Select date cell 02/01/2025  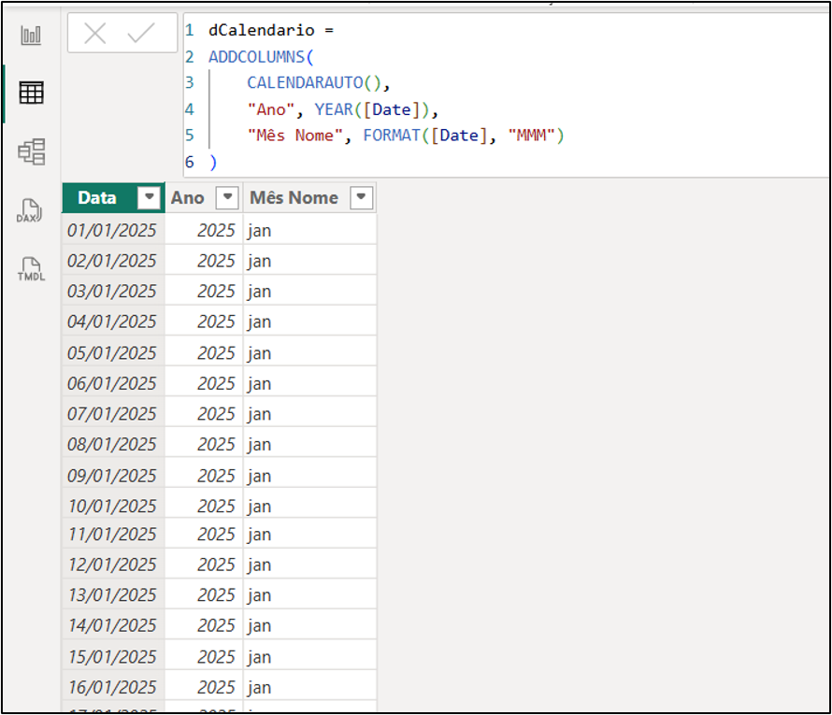pos(113,261)
